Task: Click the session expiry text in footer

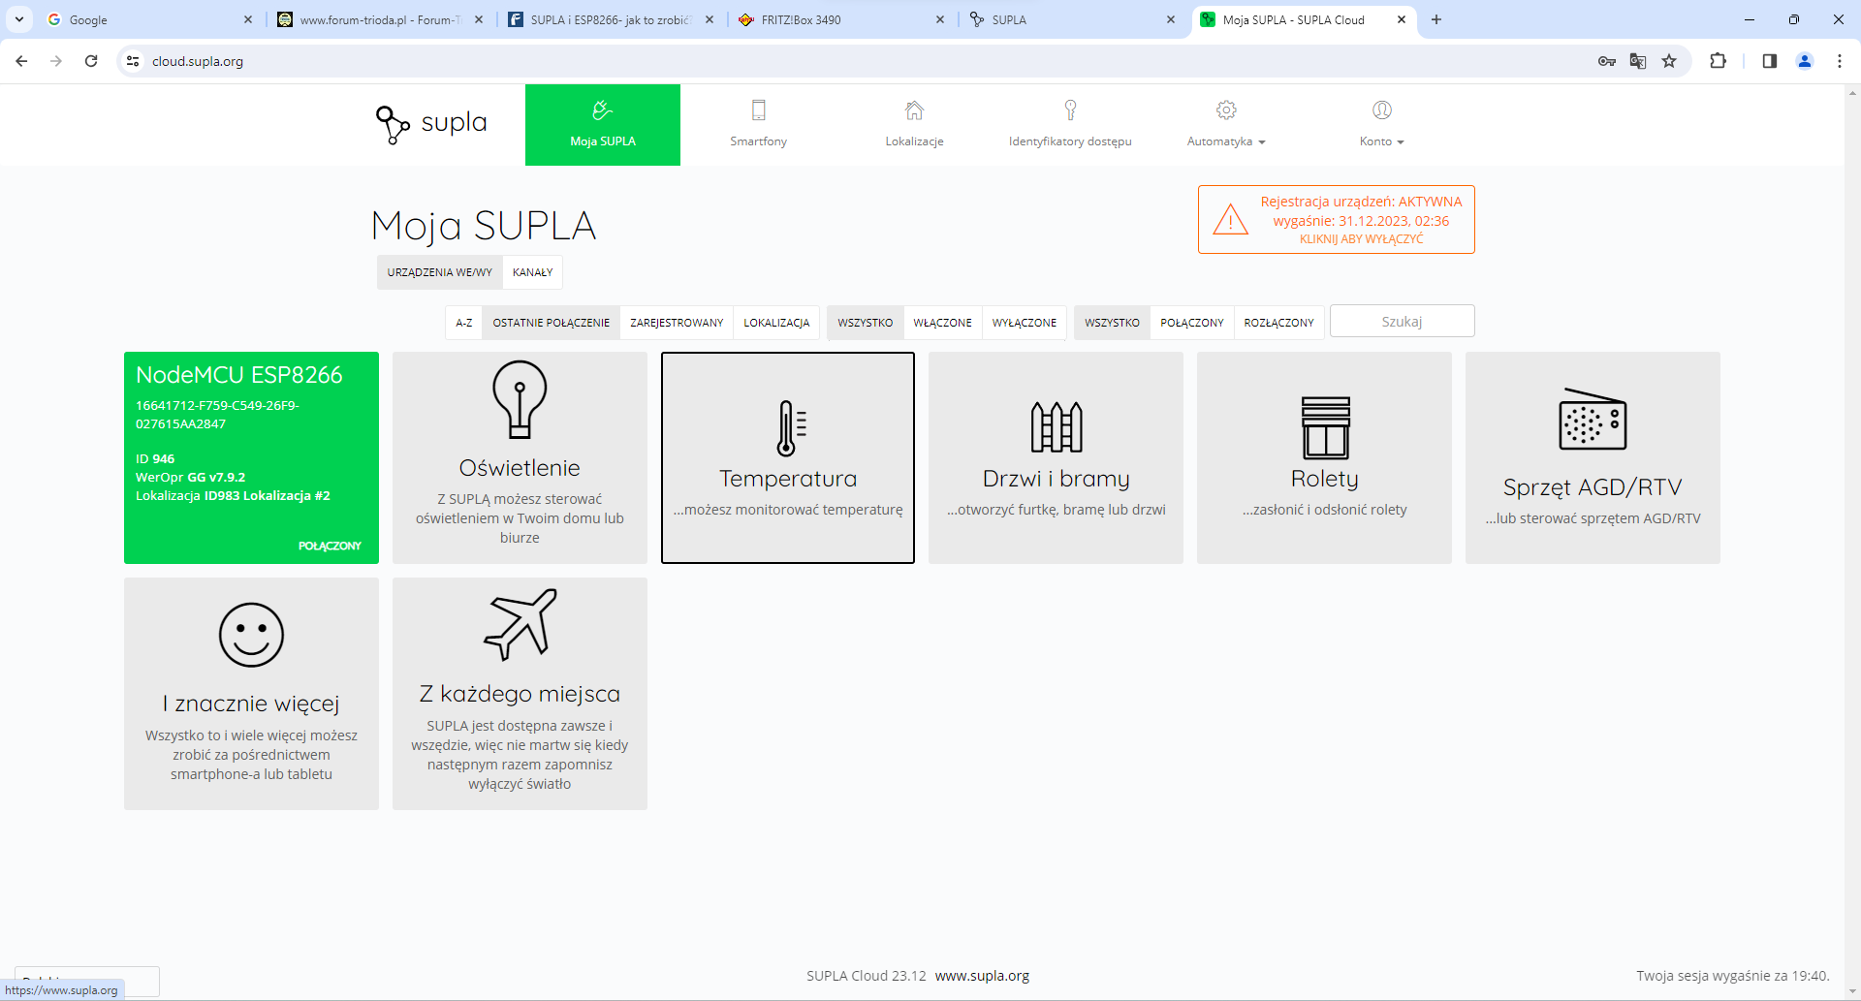Action: click(x=1733, y=976)
